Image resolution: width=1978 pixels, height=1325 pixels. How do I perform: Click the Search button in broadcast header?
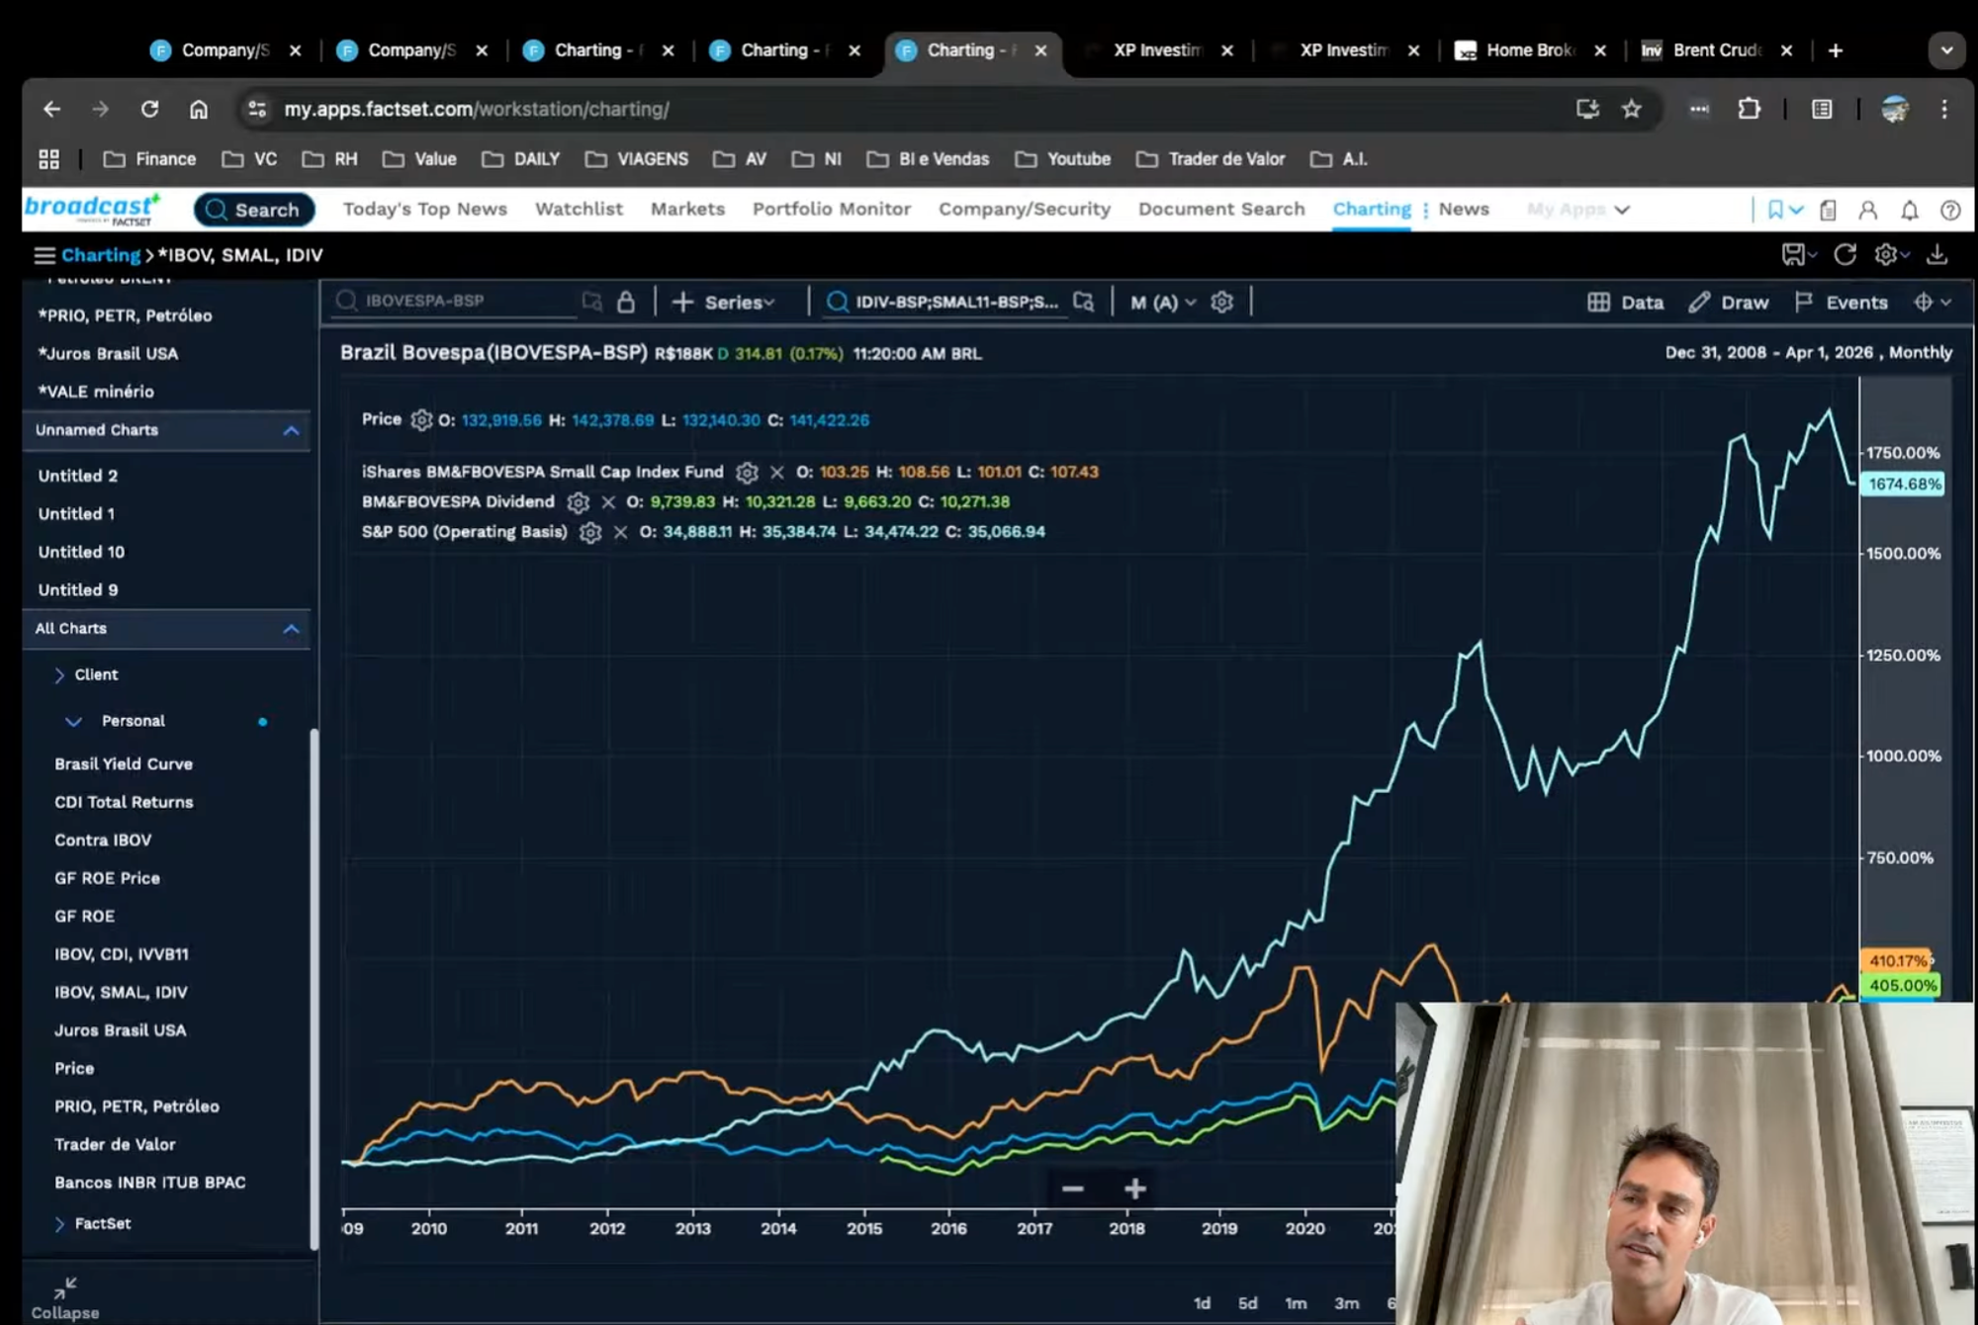[254, 210]
